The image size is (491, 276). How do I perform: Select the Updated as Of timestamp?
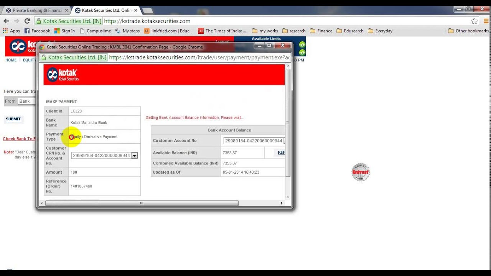point(241,172)
